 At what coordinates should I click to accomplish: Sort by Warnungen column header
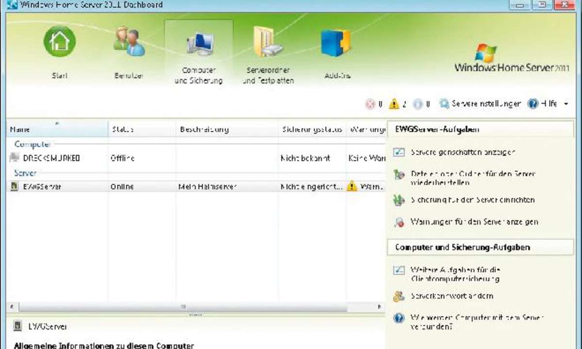coord(366,129)
